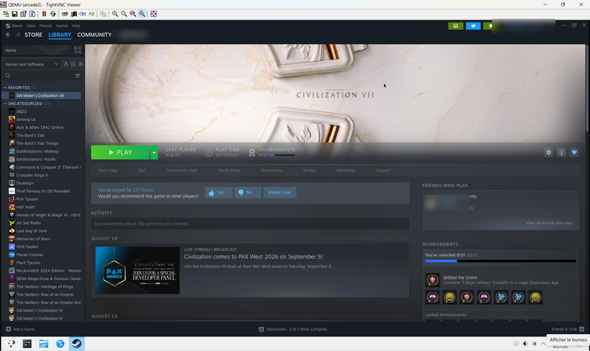
Task: Open the Games menu
Action: pos(62,26)
